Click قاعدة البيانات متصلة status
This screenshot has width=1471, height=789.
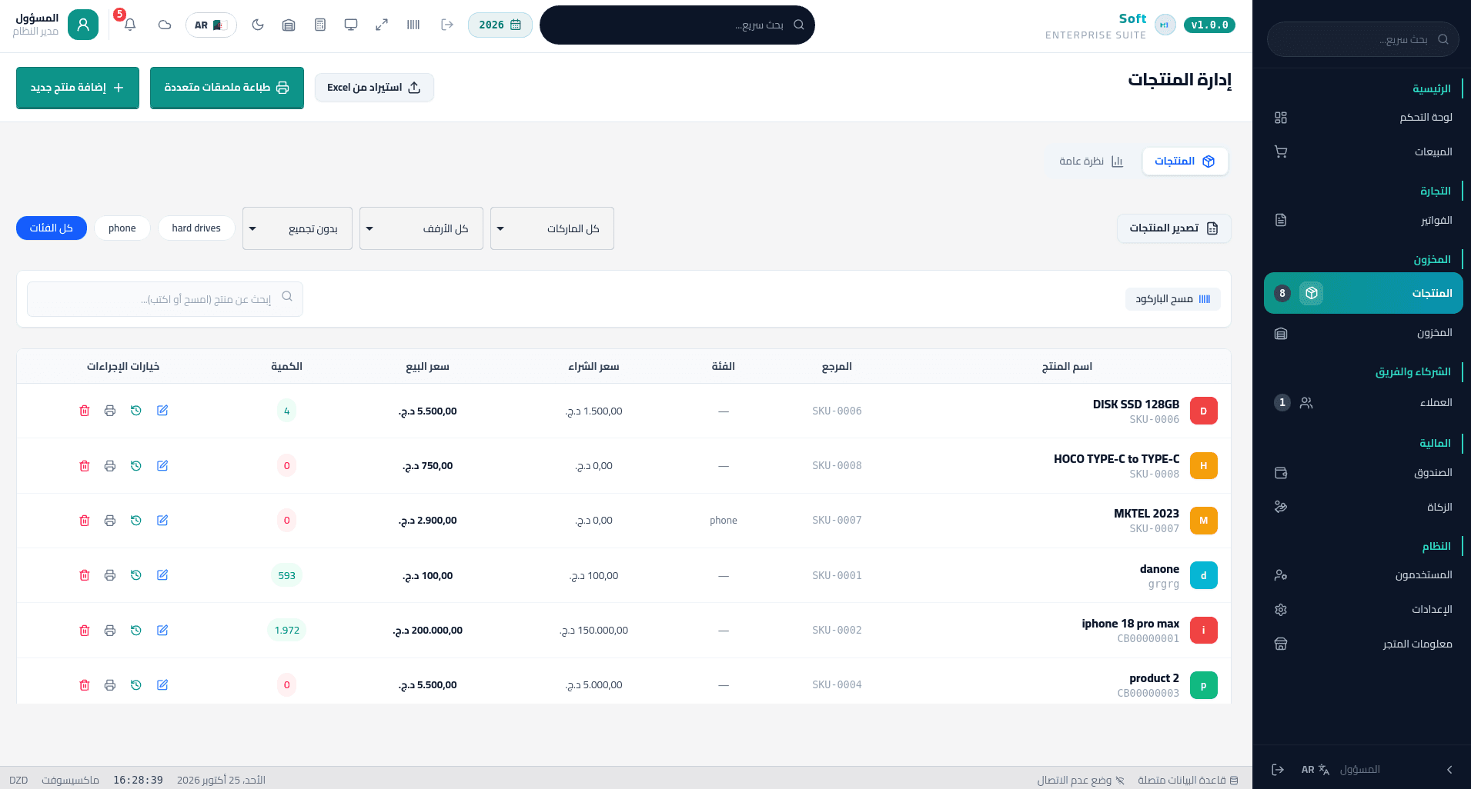[x=1188, y=780]
